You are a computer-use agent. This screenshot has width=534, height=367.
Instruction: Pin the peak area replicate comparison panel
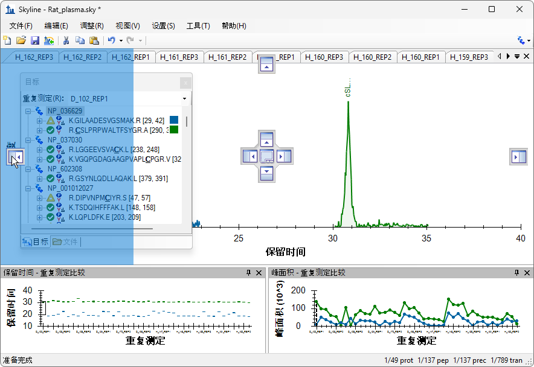click(515, 273)
